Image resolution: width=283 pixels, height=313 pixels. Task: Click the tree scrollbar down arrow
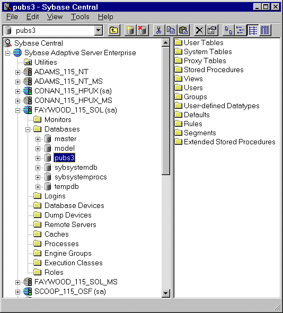[x=166, y=293]
